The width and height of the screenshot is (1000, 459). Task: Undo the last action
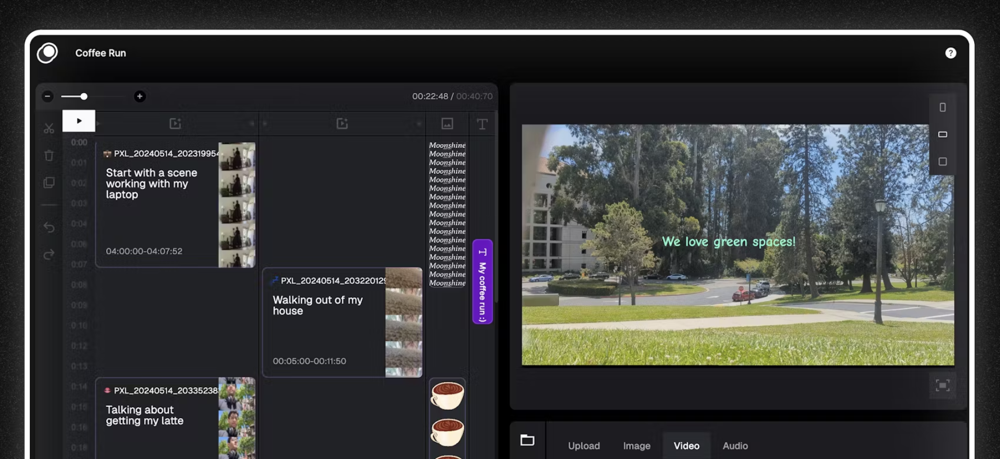coord(49,227)
